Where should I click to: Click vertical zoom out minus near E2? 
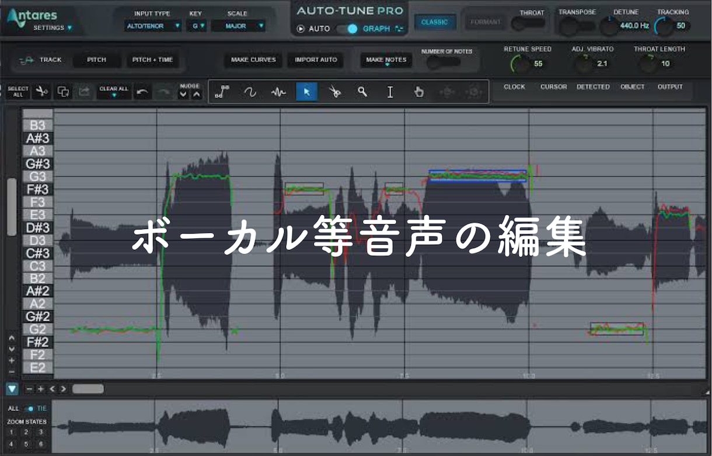(12, 371)
